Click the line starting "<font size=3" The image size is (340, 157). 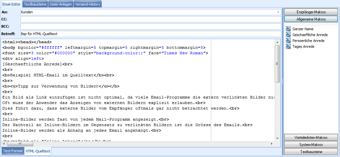[x=105, y=53]
